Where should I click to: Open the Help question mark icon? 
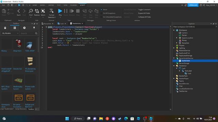201,5
